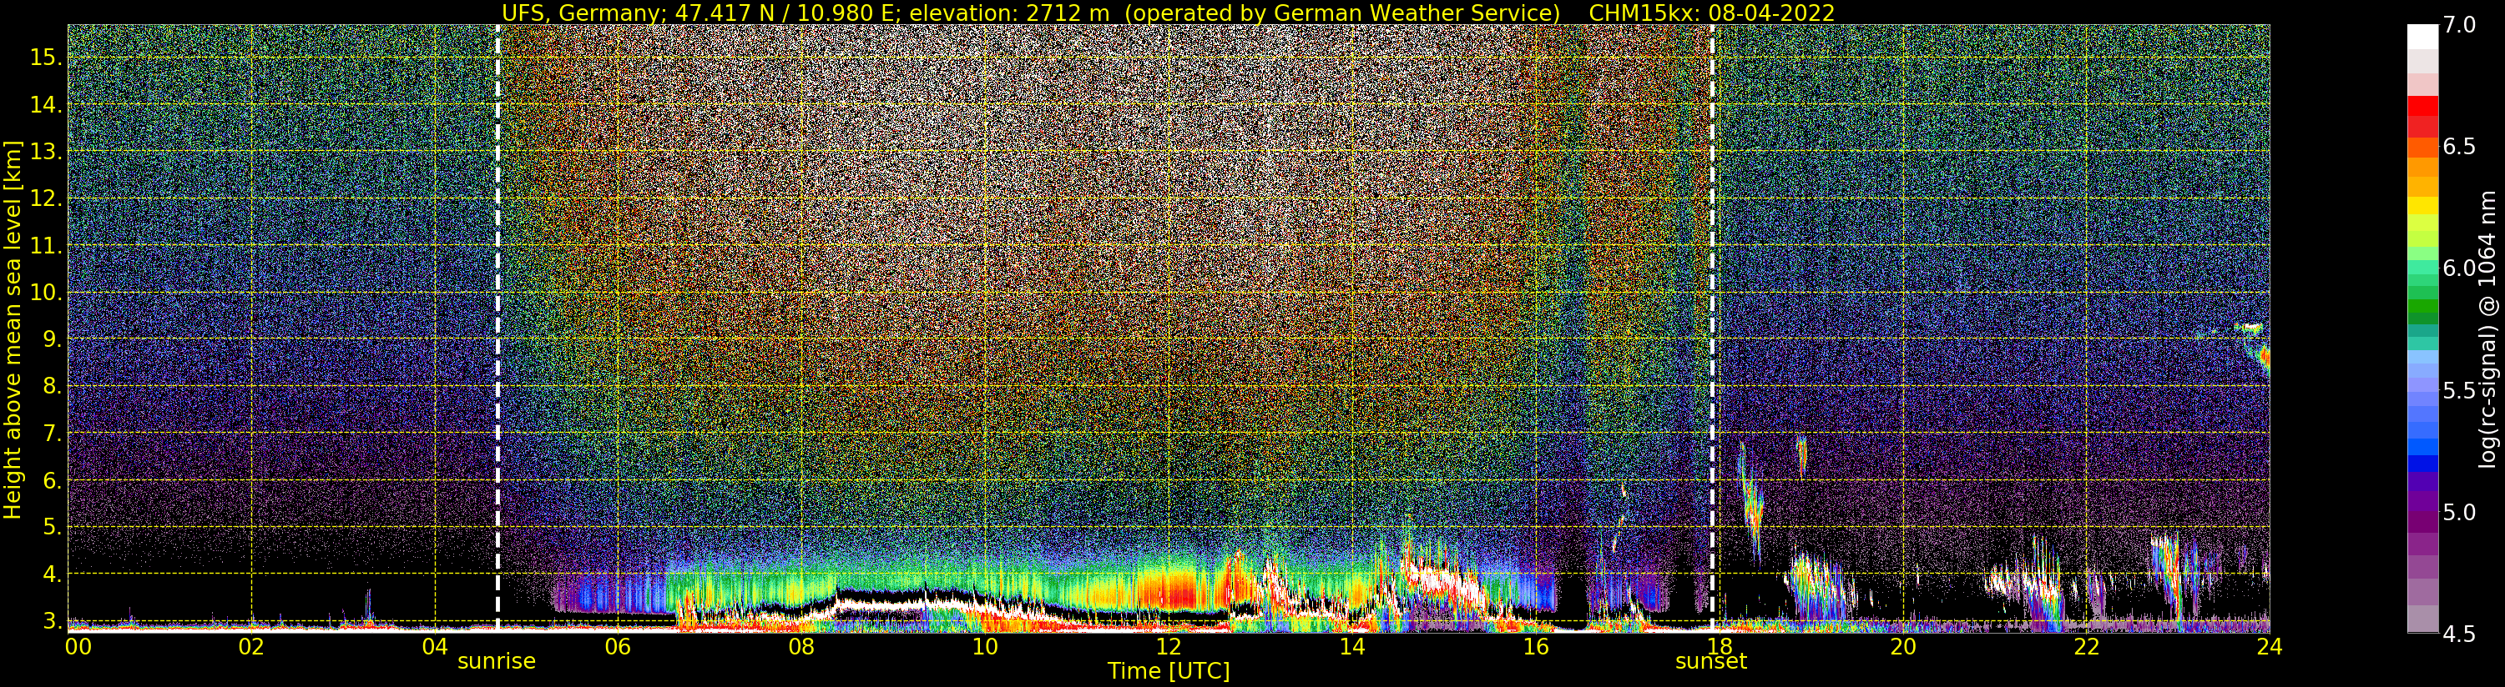2505x687 pixels.
Task: Click the bright red segment of the colorbar
Action: (x=2422, y=106)
